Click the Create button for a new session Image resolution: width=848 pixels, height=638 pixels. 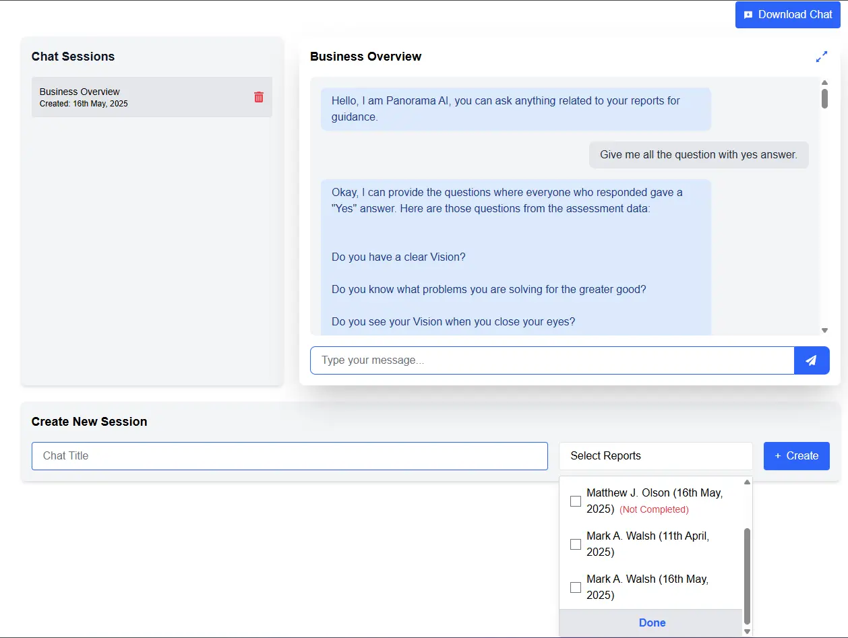tap(796, 456)
